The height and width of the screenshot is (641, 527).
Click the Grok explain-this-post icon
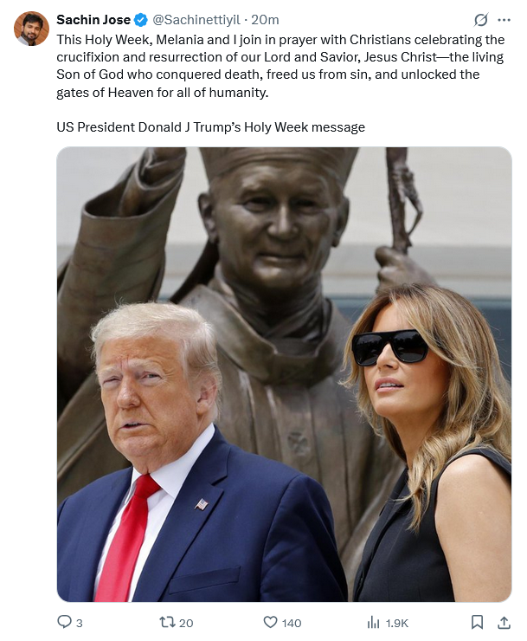481,20
